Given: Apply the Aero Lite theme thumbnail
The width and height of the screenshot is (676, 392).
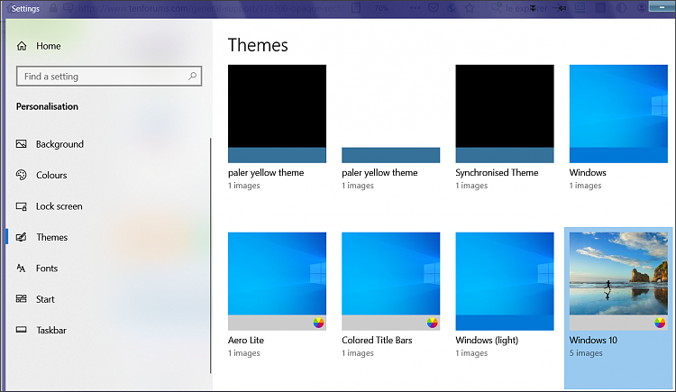Looking at the screenshot, I should (277, 281).
